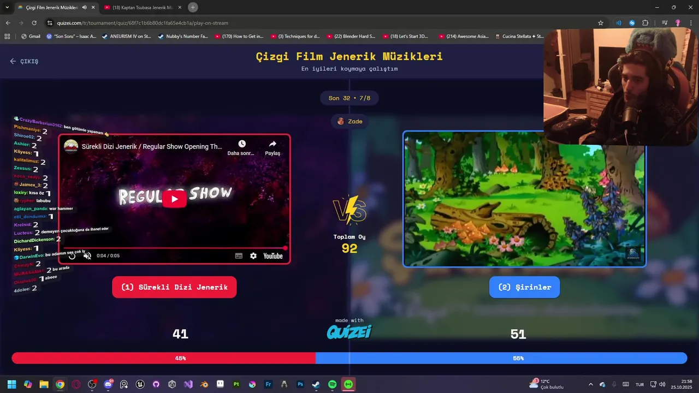Close the Çizgi Film Jenerik tab
699x393 pixels.
point(93,7)
